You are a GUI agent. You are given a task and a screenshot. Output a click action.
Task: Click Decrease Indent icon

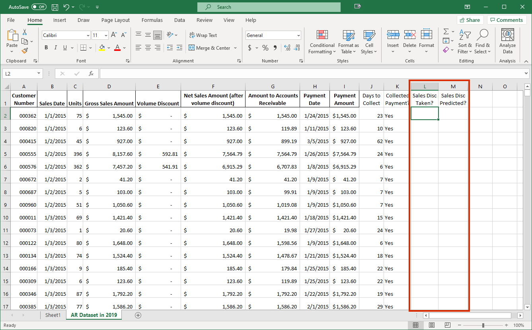tap(170, 48)
